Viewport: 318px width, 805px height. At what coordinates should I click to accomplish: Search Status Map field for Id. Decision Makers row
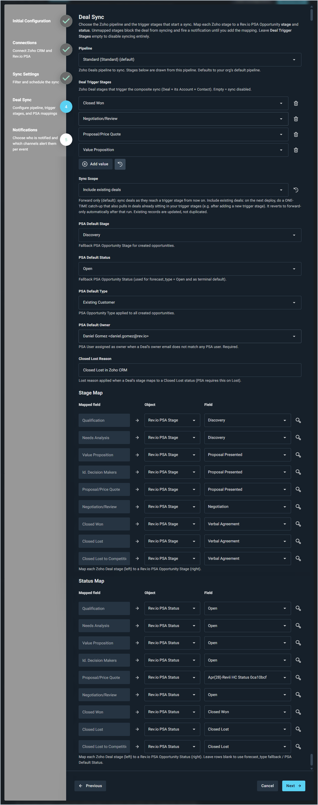coord(298,660)
